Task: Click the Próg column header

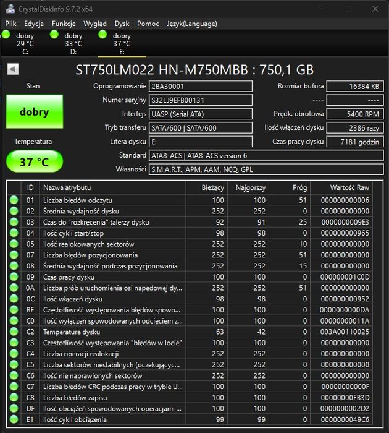Action: click(290, 187)
